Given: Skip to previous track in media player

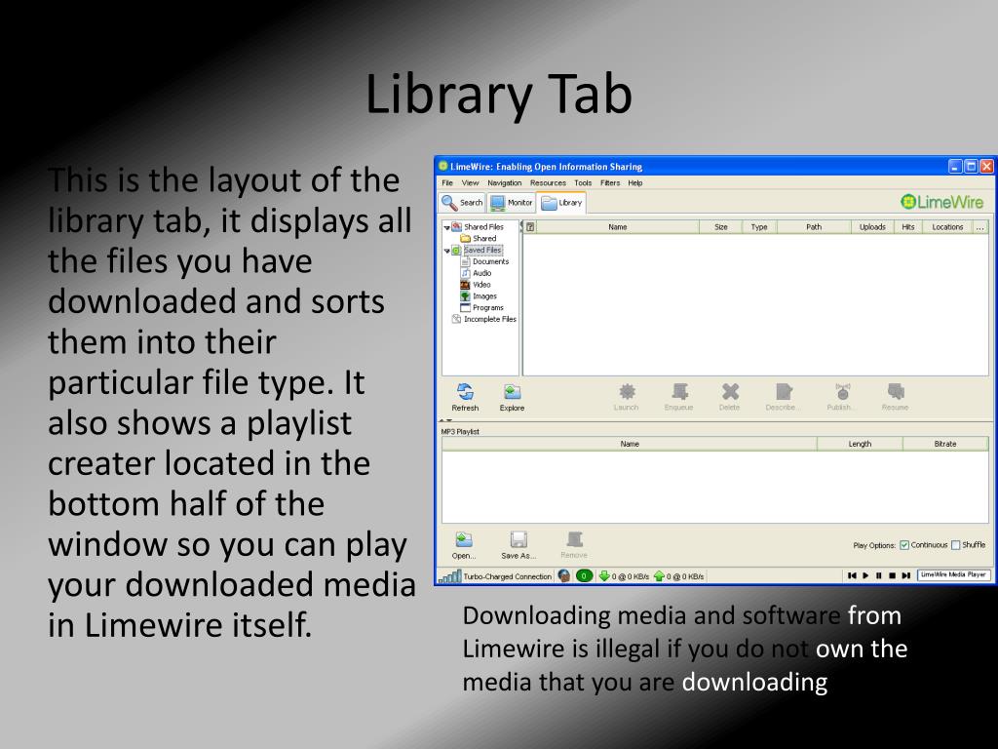Looking at the screenshot, I should (x=852, y=575).
